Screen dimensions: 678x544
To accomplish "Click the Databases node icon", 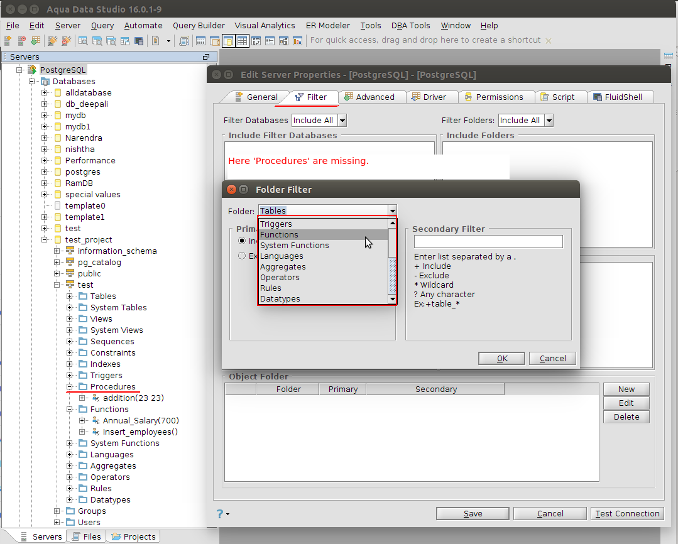I will coord(45,81).
